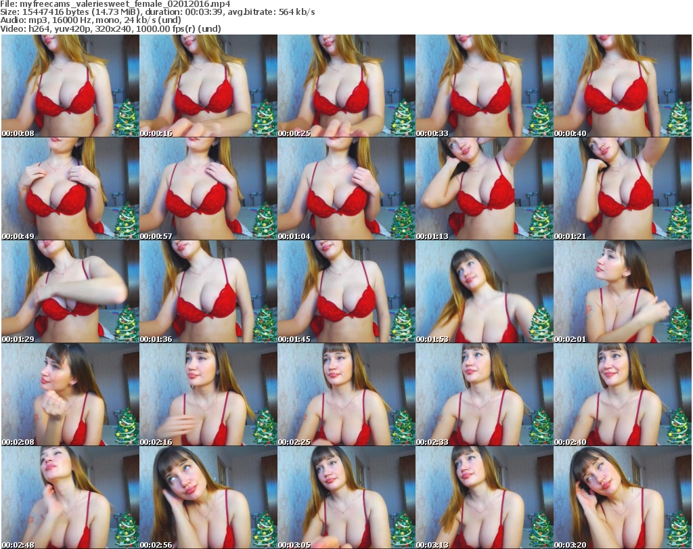Click the frame marked 00:02:33
693x549 pixels.
tap(485, 395)
